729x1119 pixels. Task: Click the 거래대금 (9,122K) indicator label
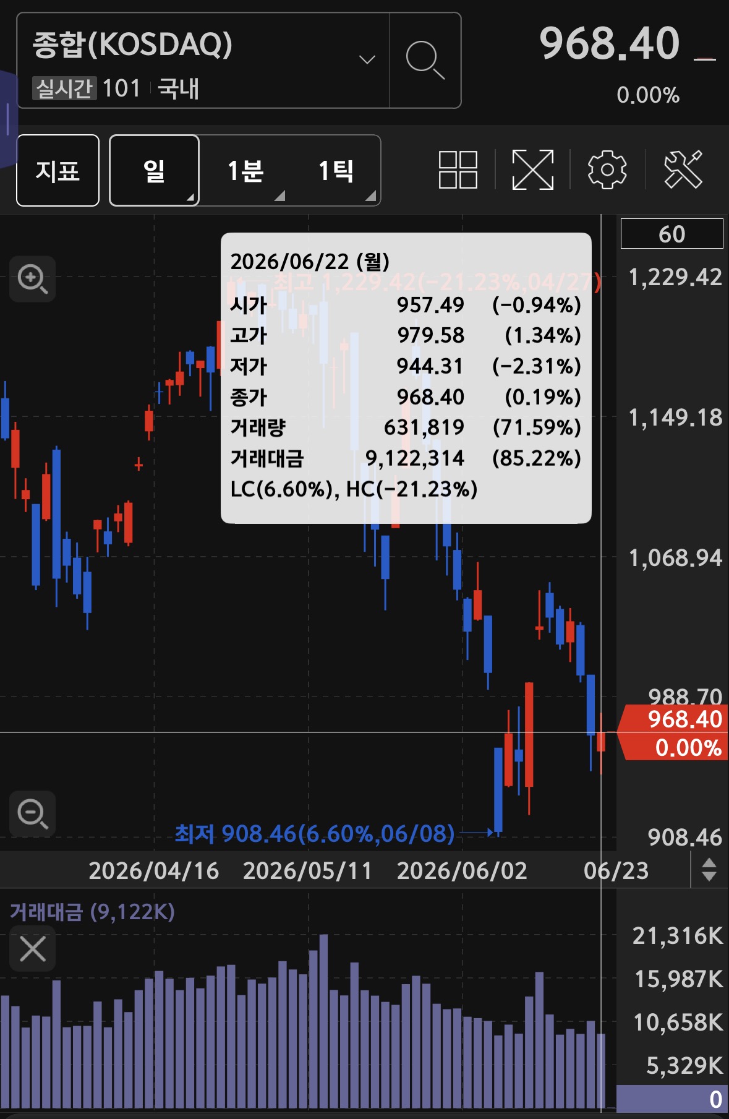pyautogui.click(x=92, y=911)
